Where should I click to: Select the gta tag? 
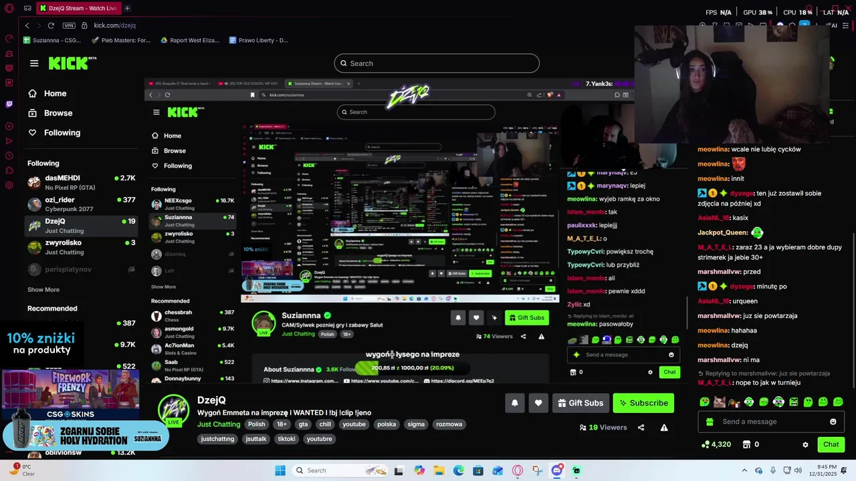(x=303, y=424)
